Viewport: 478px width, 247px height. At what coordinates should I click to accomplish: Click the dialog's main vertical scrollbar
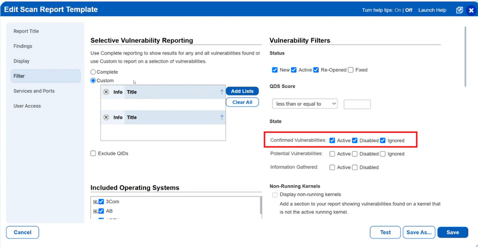click(x=465, y=57)
